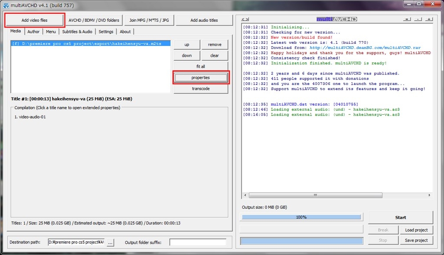444x255 pixels.
Task: Open properties of the selected video
Action: coord(201,77)
